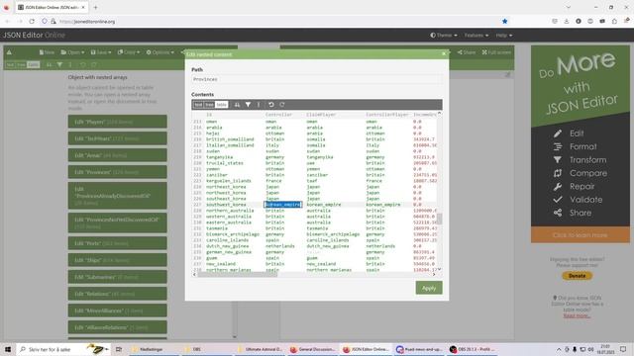Click the left panel filter icon
Viewport: 634px width, 356px height.
pos(59,64)
